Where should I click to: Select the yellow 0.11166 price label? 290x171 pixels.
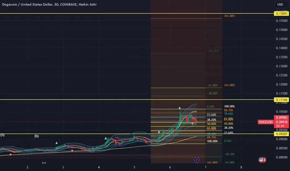(x=281, y=99)
